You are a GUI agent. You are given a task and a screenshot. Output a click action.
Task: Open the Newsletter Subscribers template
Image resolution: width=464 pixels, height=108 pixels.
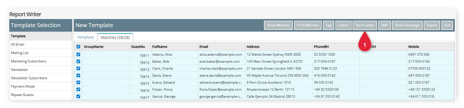[x=41, y=78]
